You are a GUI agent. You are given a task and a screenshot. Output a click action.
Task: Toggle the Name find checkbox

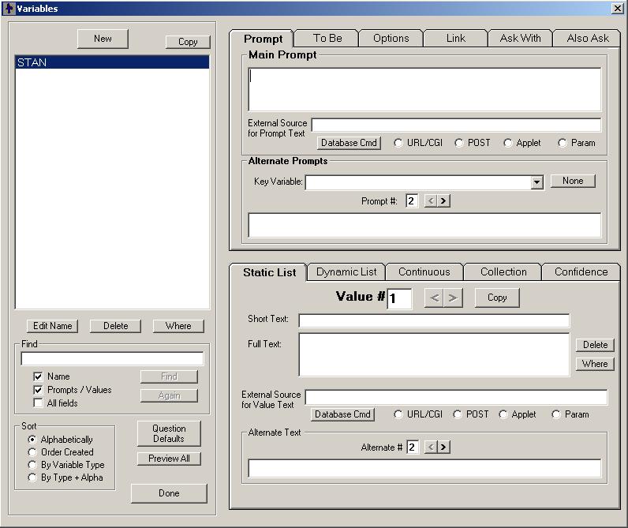tap(38, 376)
